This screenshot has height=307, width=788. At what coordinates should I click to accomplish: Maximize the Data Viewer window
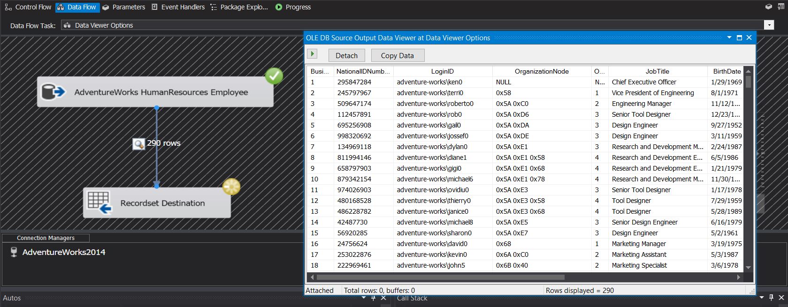pyautogui.click(x=739, y=37)
